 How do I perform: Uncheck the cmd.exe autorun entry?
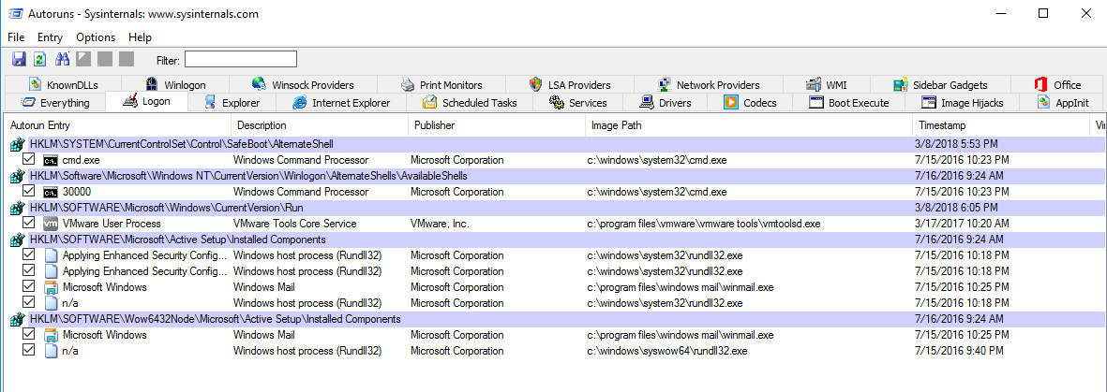pos(29,161)
